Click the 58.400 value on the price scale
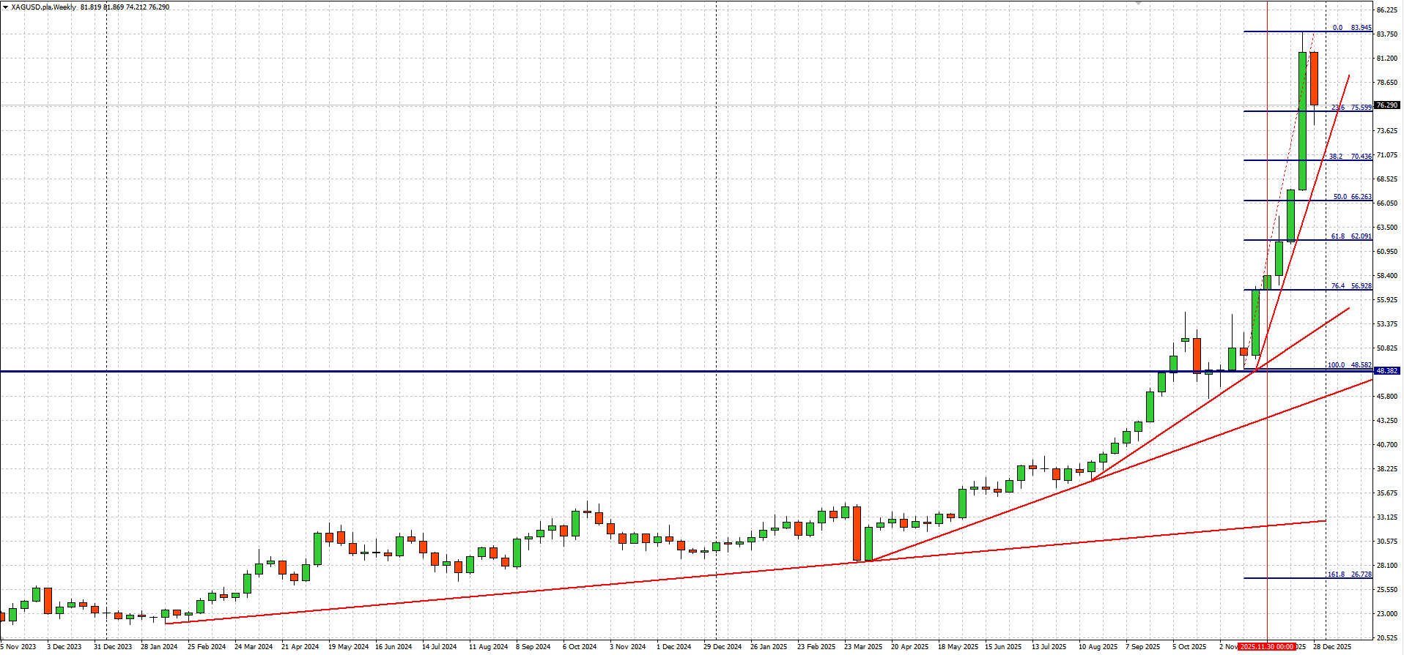Screen dimensions: 1404x655 1386,276
